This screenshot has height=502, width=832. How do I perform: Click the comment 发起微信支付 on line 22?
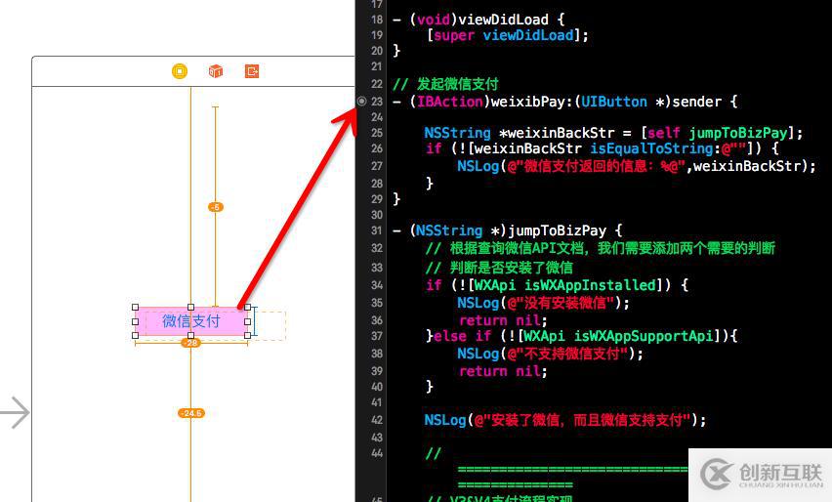pos(457,84)
